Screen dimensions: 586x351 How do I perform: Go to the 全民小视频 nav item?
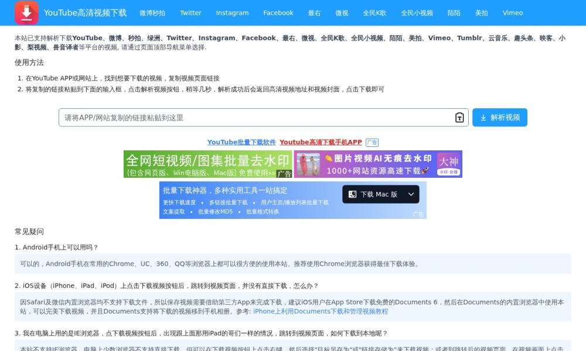(x=417, y=13)
